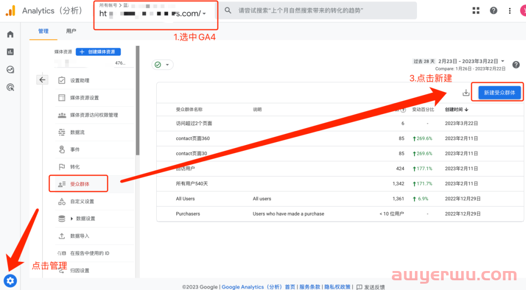Click the 新建受众群体 button
The width and height of the screenshot is (526, 290).
pos(499,92)
